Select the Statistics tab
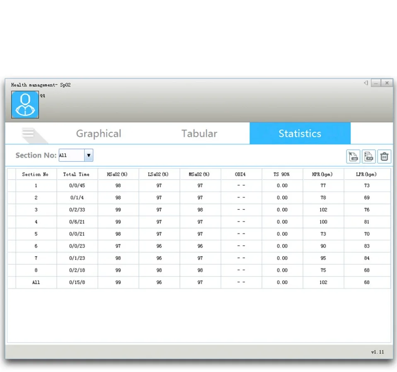The width and height of the screenshot is (397, 372). [300, 133]
